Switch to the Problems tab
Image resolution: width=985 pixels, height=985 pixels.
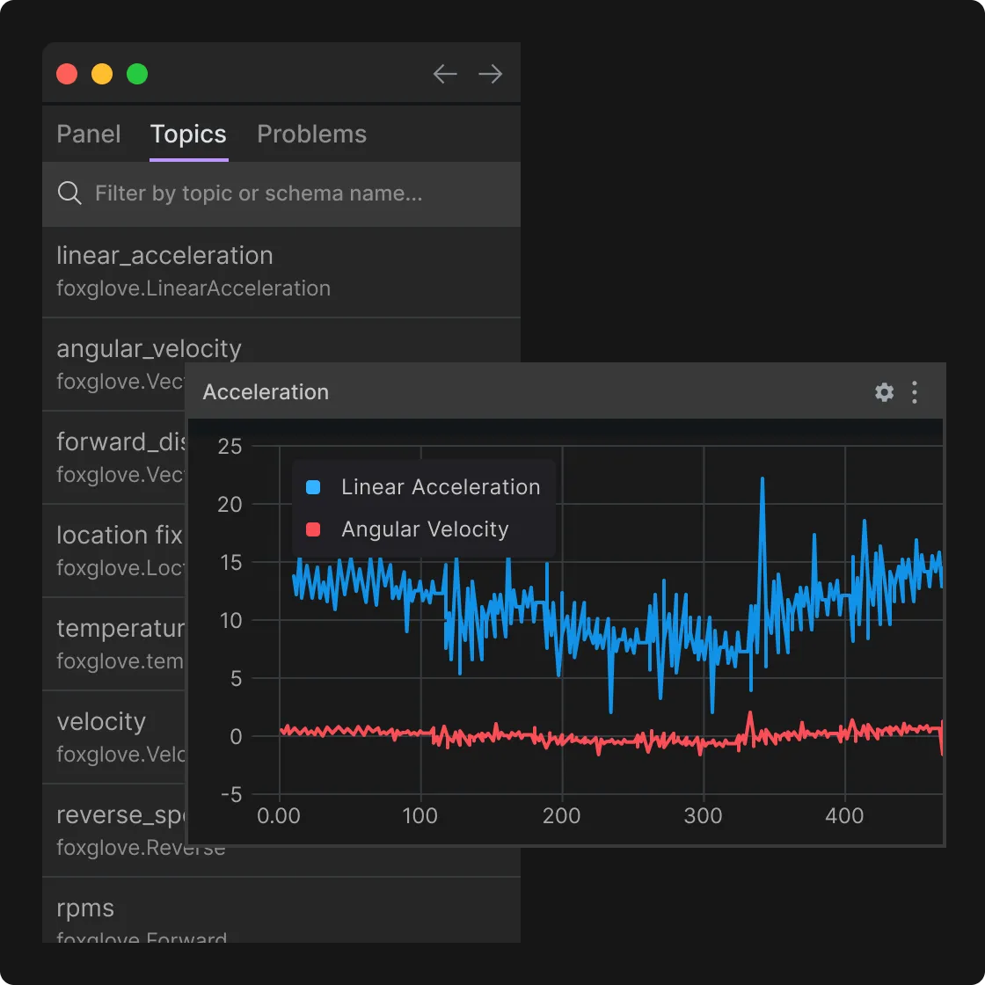(x=311, y=134)
